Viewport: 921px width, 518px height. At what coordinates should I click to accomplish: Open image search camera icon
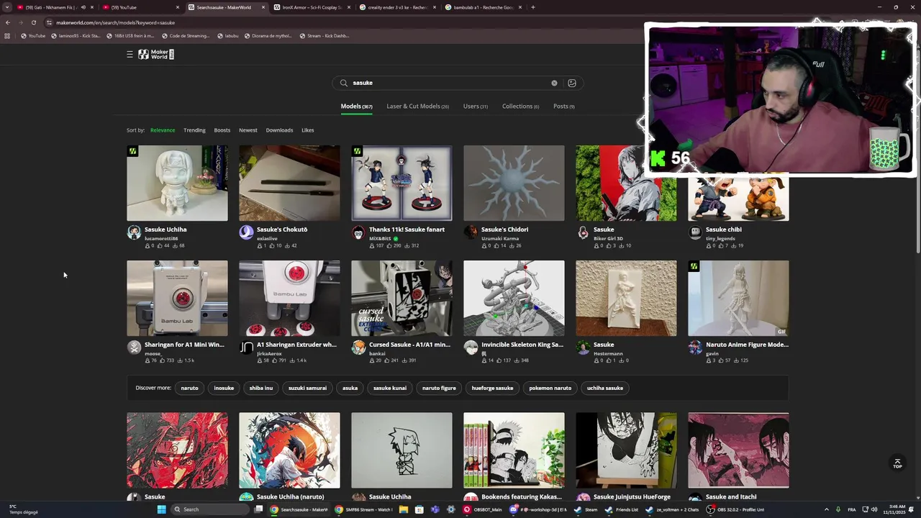(x=572, y=83)
